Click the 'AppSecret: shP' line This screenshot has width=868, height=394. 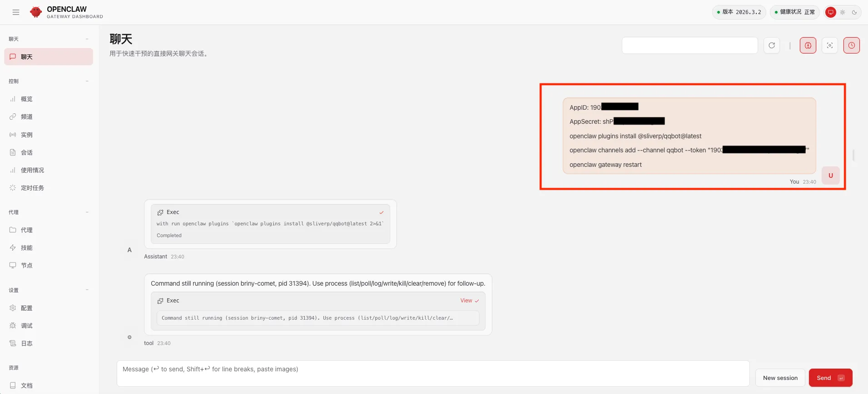point(617,122)
